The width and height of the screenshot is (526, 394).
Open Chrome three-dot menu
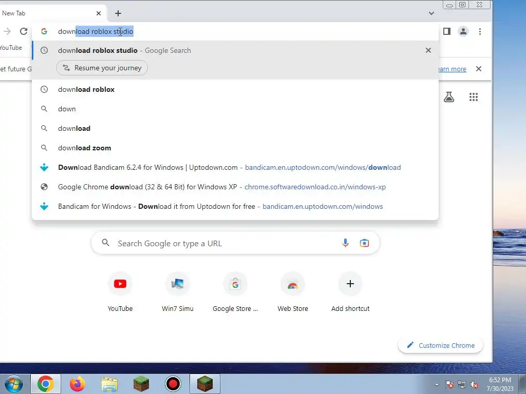pyautogui.click(x=480, y=31)
